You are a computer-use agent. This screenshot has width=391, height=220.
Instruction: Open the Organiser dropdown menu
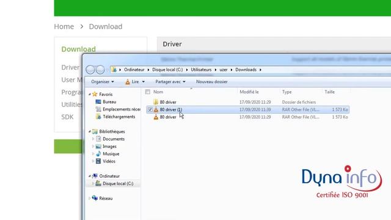(103, 82)
